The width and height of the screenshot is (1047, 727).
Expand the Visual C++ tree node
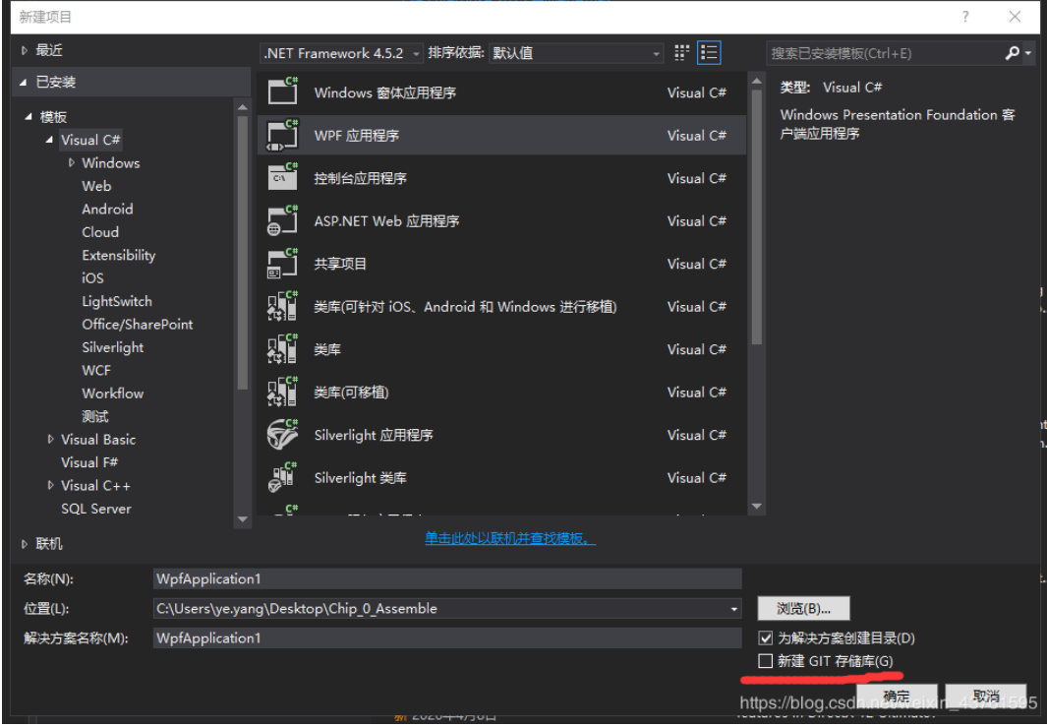point(50,485)
